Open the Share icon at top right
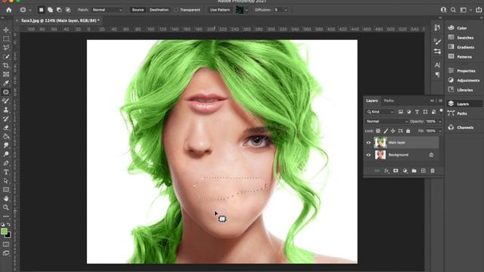Screen dimensions: 484x272 click(479, 10)
